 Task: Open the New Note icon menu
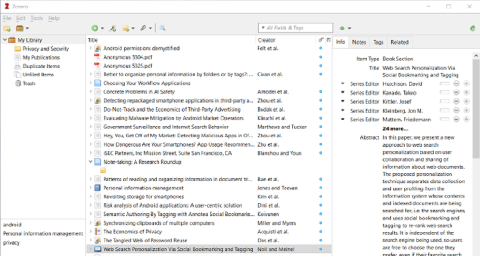[127, 29]
